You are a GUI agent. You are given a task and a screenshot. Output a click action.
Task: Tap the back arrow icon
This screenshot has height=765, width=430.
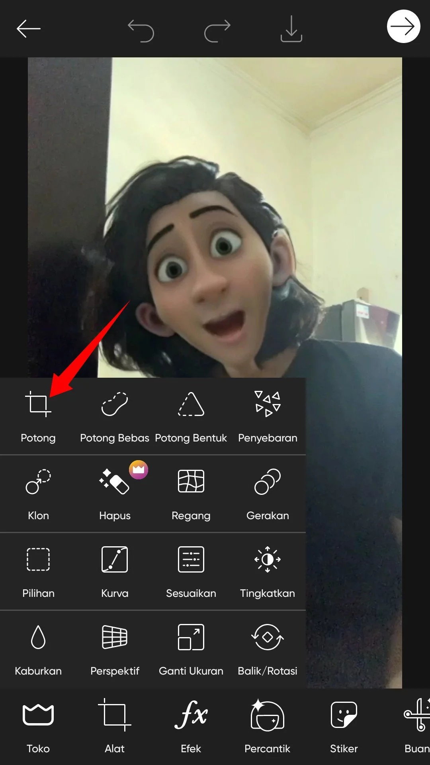click(x=28, y=29)
